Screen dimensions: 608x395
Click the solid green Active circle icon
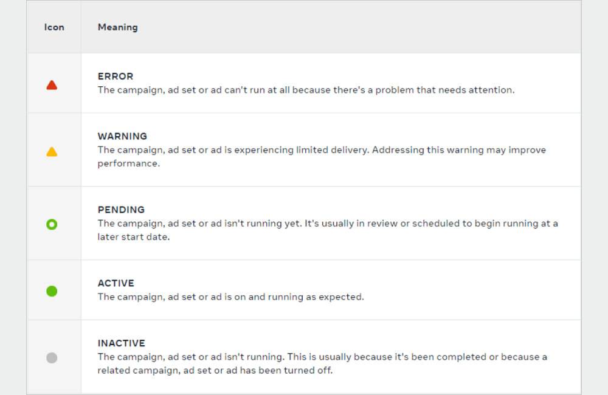(52, 291)
